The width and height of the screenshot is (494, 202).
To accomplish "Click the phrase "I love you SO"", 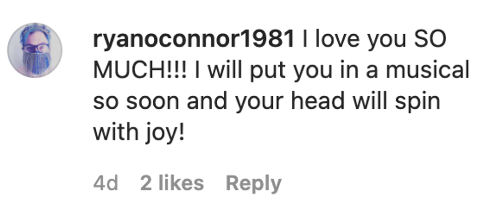I will point(375,41).
